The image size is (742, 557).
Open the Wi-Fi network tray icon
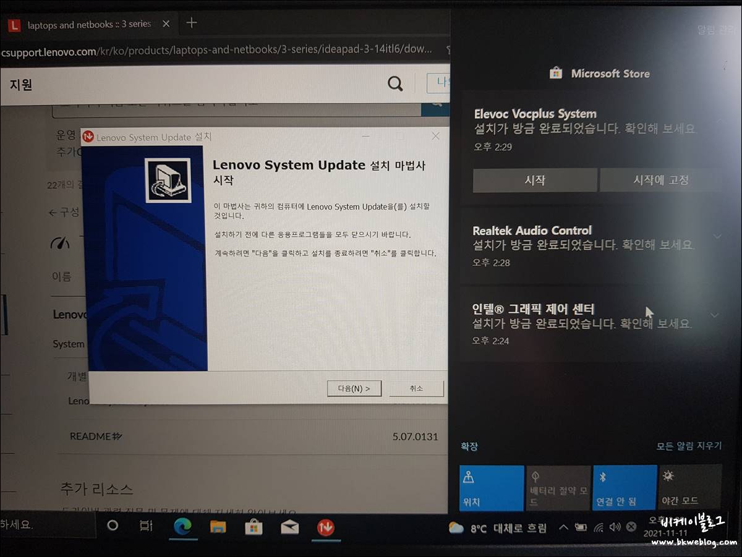pos(598,528)
